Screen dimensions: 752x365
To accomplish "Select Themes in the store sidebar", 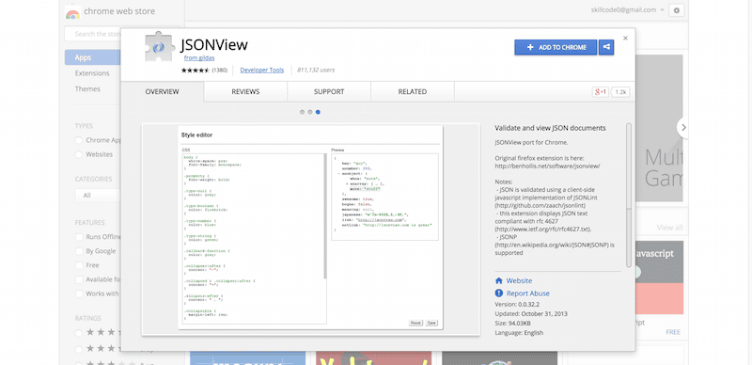I will (x=87, y=88).
